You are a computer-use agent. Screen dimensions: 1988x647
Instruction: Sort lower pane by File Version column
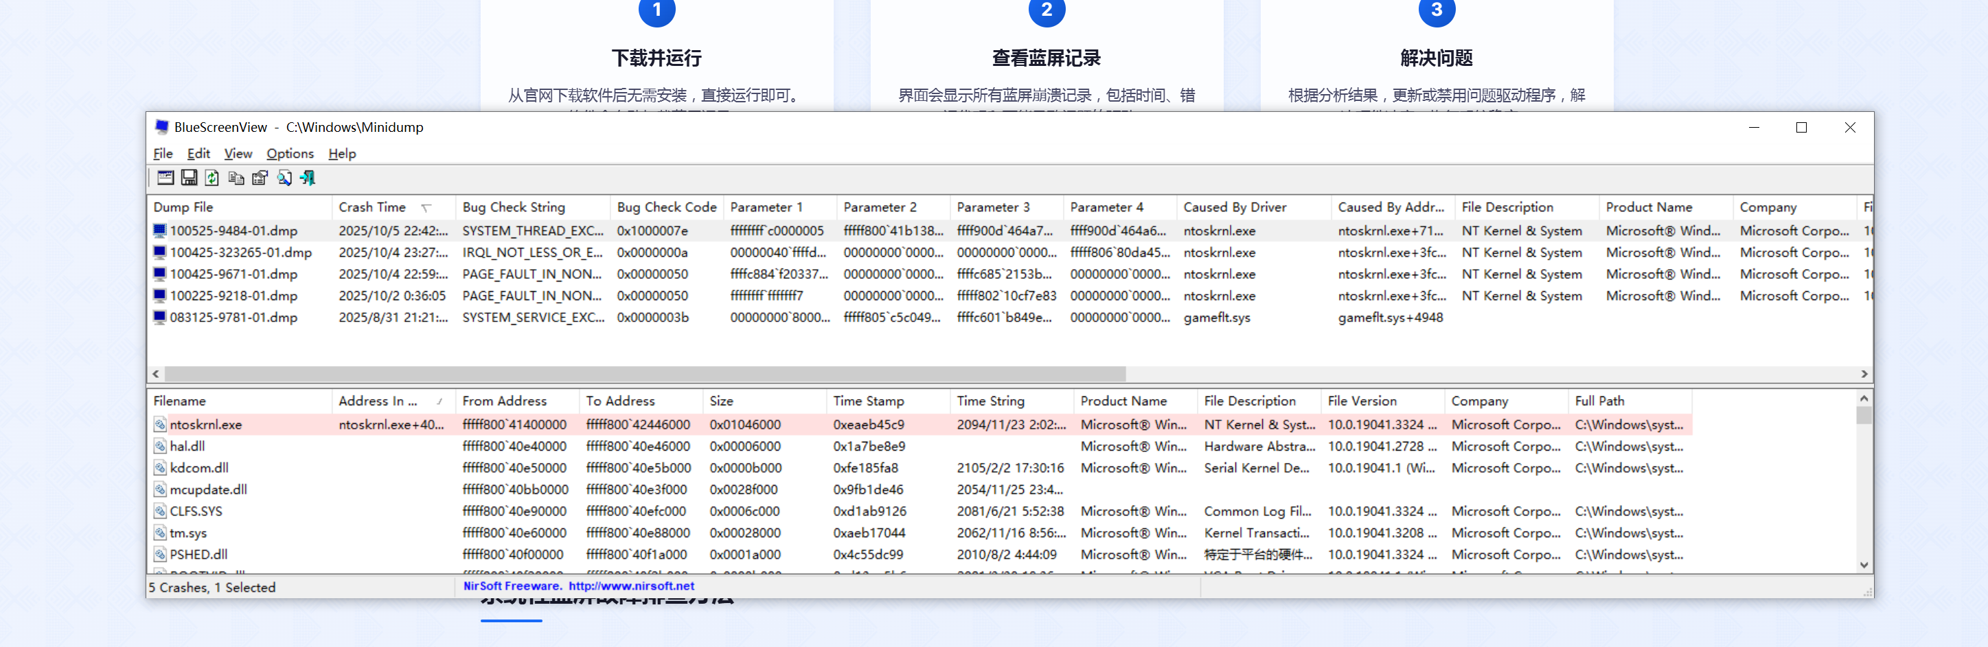click(1383, 400)
